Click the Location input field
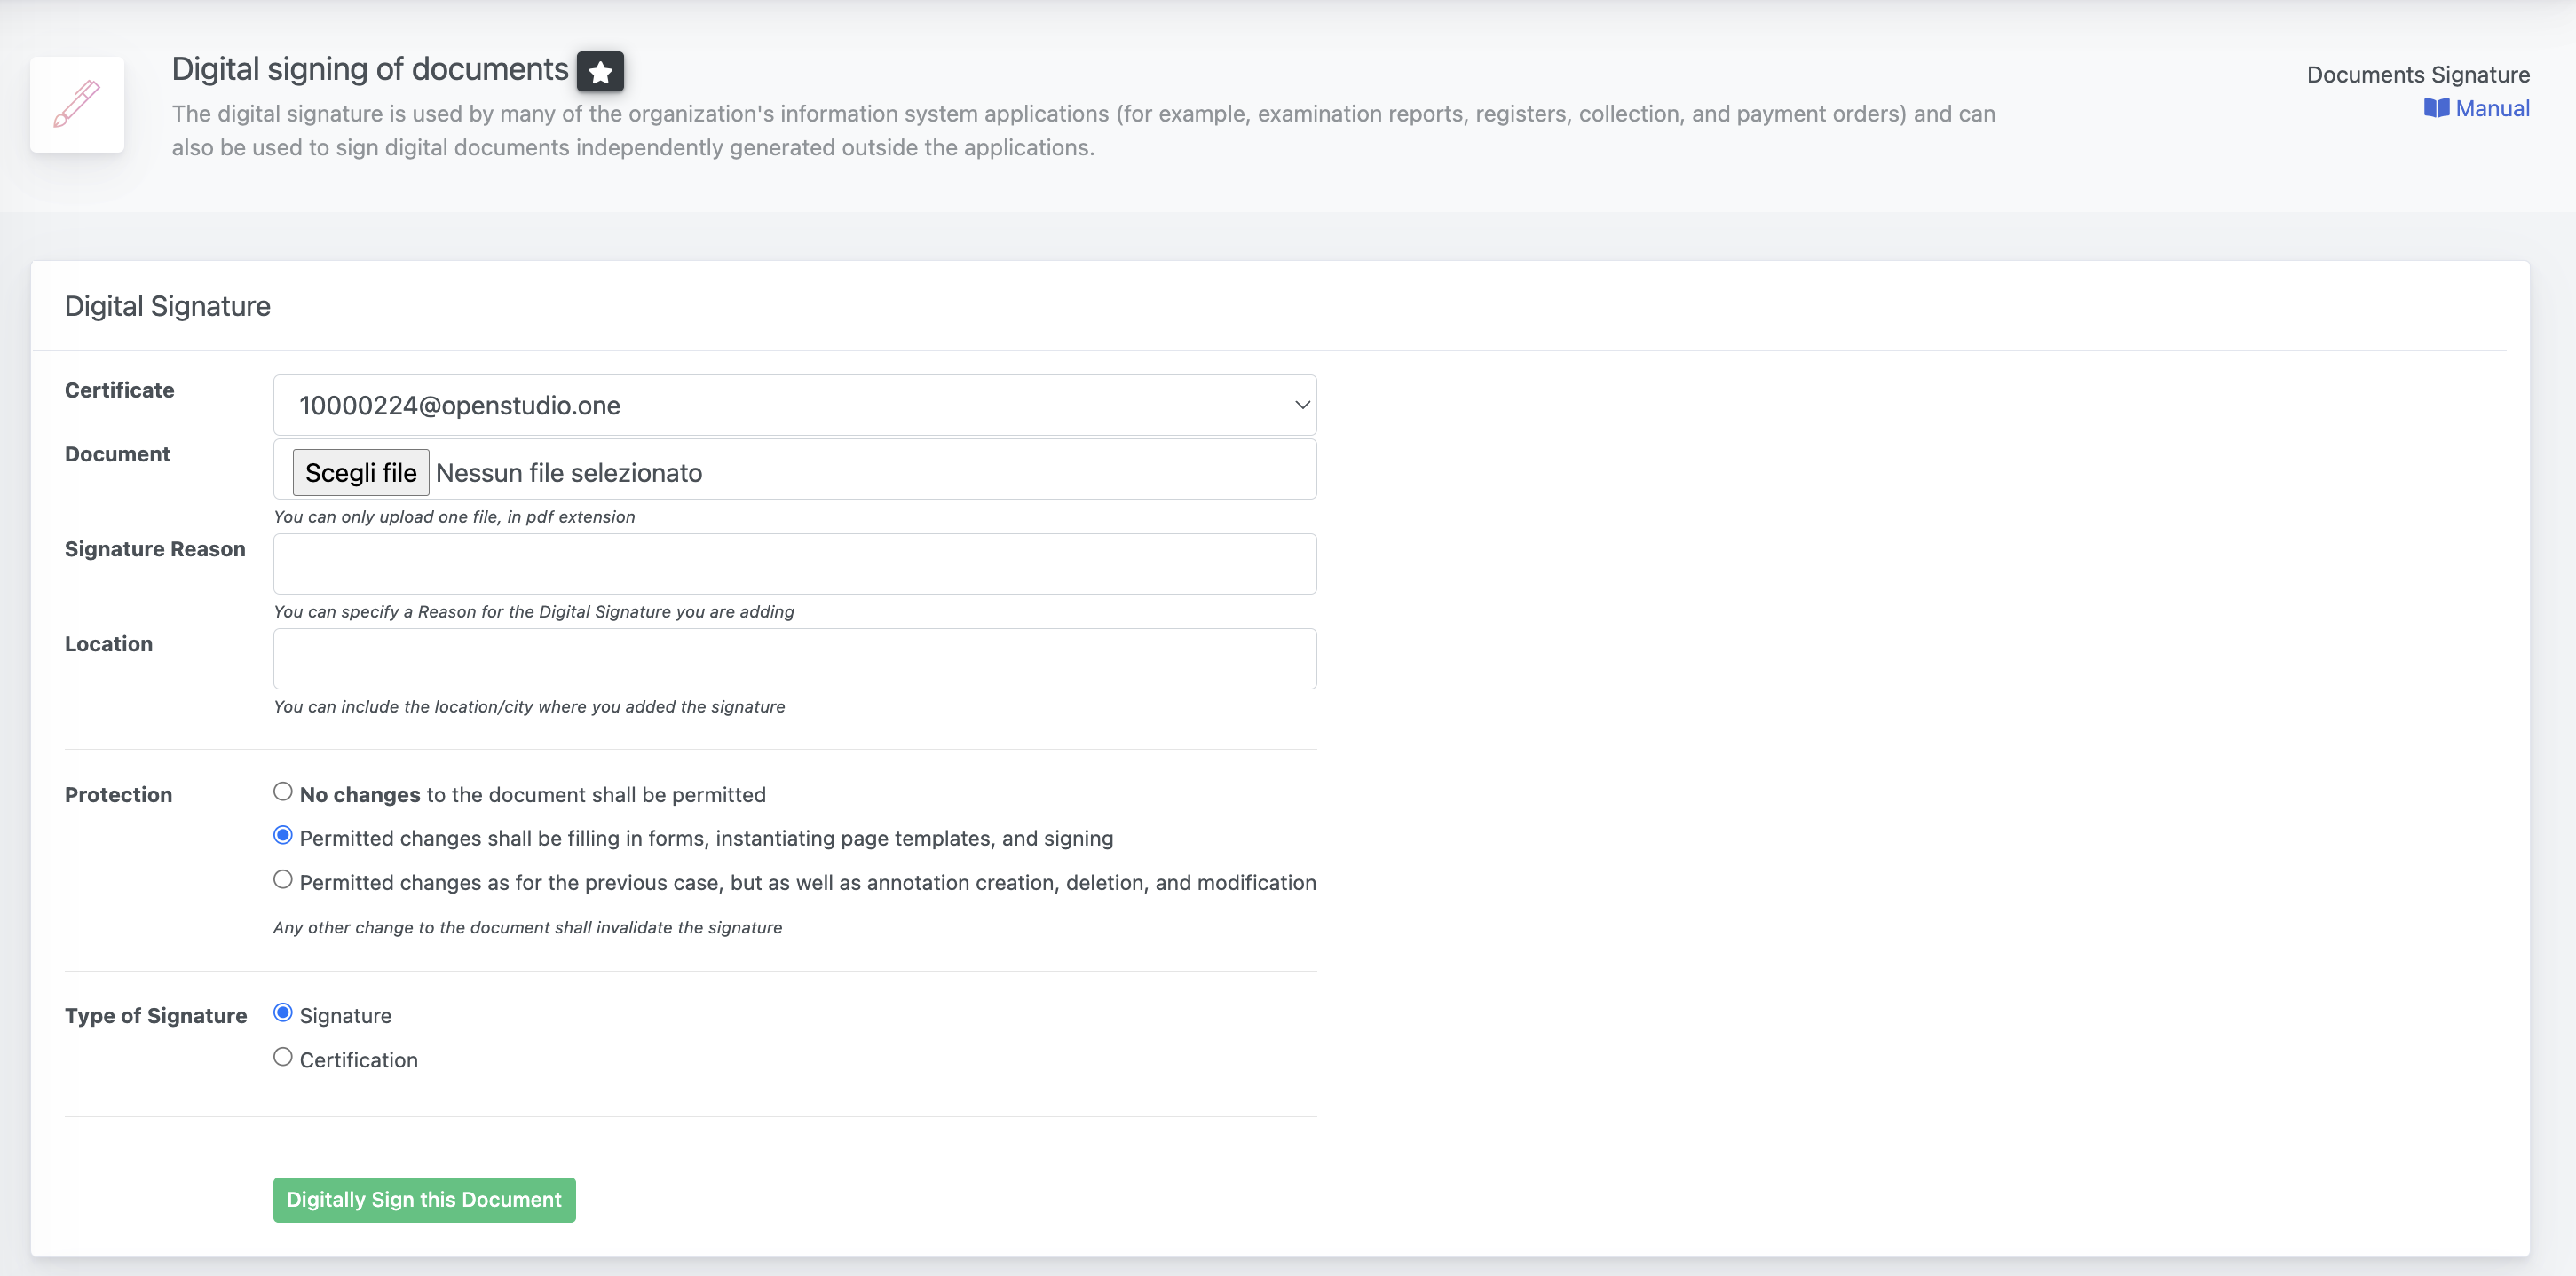 794,659
